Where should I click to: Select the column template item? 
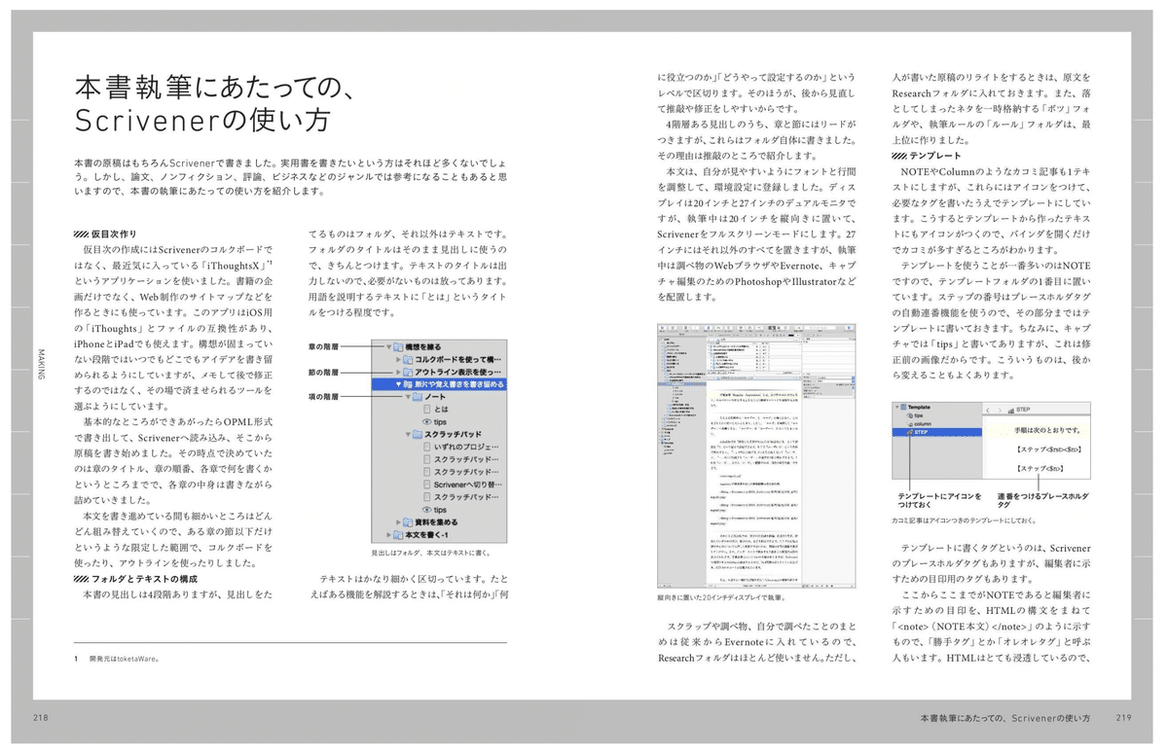pyautogui.click(x=920, y=424)
